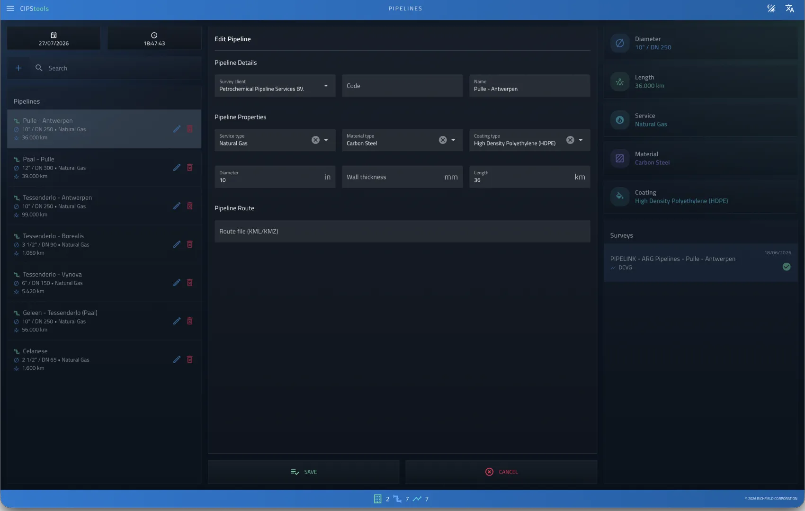Edit the Tessenderlo - Vynova pipeline
The width and height of the screenshot is (805, 511).
tap(177, 282)
